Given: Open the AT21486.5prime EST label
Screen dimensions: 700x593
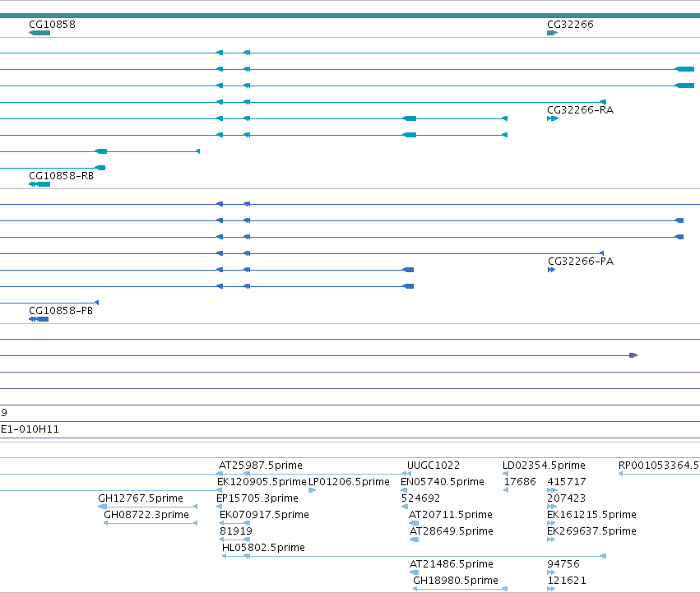Looking at the screenshot, I should 452,564.
